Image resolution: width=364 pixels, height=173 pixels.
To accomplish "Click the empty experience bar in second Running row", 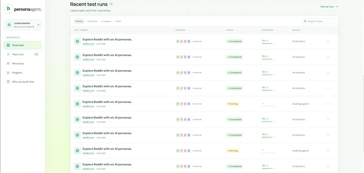I will click(x=268, y=153).
